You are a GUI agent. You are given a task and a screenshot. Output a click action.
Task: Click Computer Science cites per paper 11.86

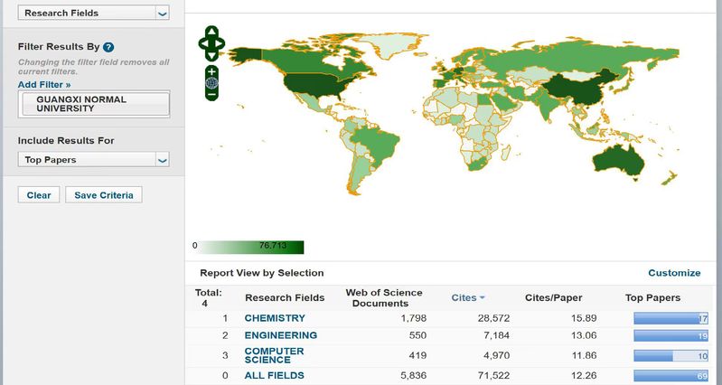coord(584,355)
